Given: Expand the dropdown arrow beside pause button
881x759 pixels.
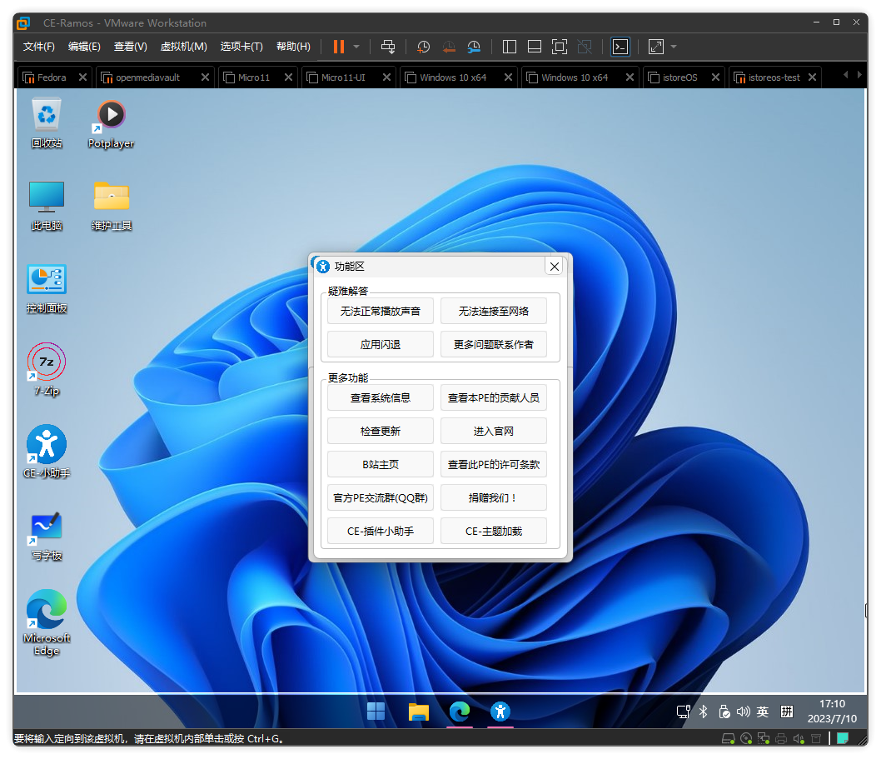Looking at the screenshot, I should 356,47.
